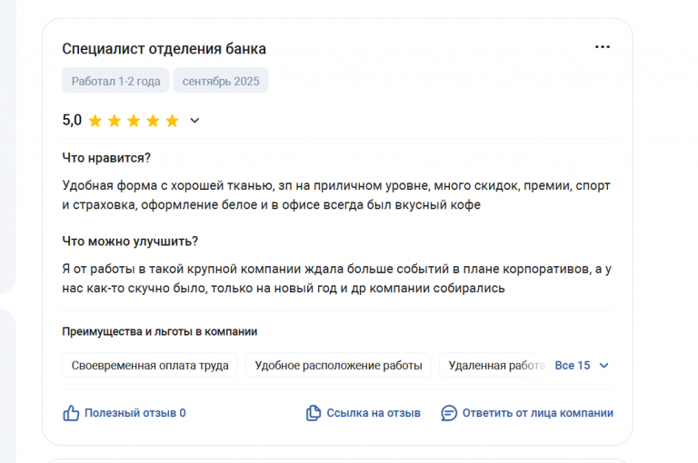698x463 pixels.
Task: Click the "Удаленная работа" benefit tag
Action: coord(495,366)
